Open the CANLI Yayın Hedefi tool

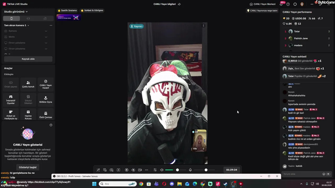click(46, 84)
